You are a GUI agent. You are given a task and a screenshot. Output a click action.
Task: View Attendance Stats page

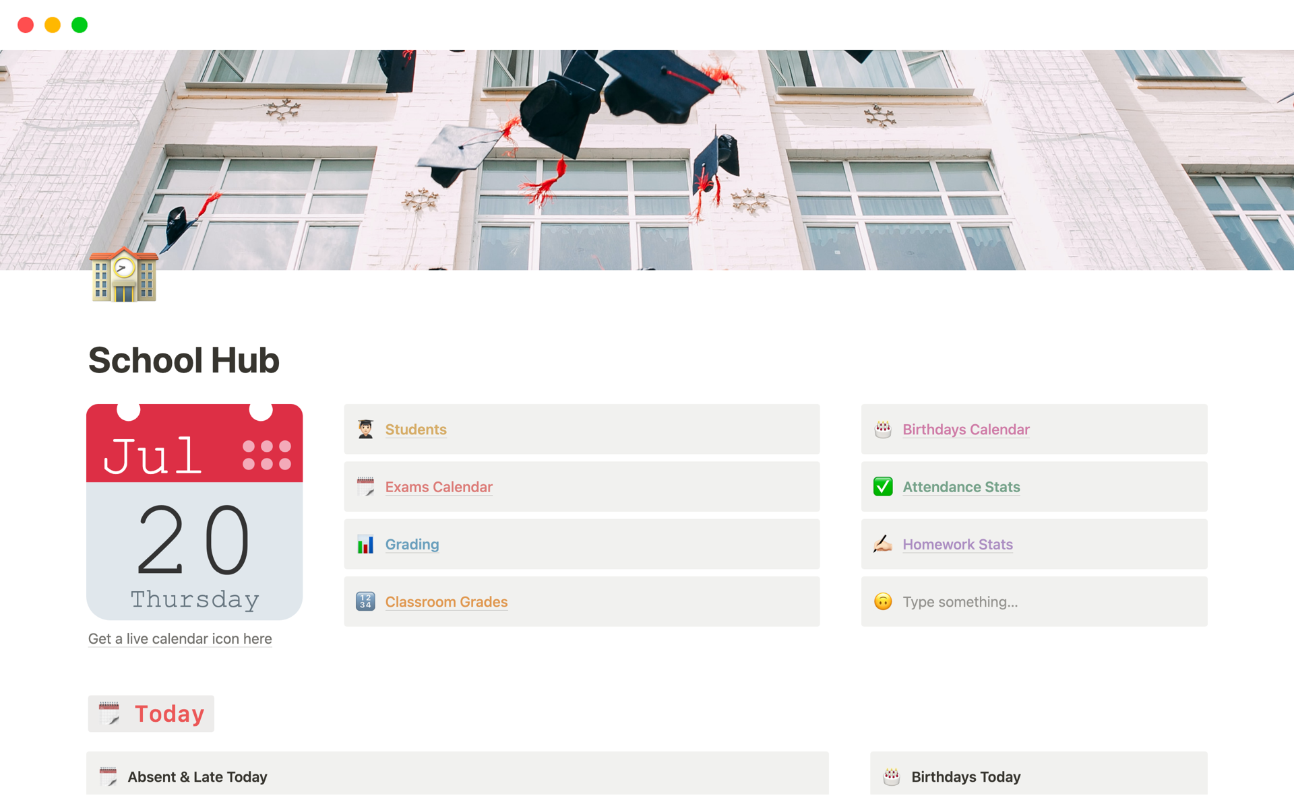point(961,487)
